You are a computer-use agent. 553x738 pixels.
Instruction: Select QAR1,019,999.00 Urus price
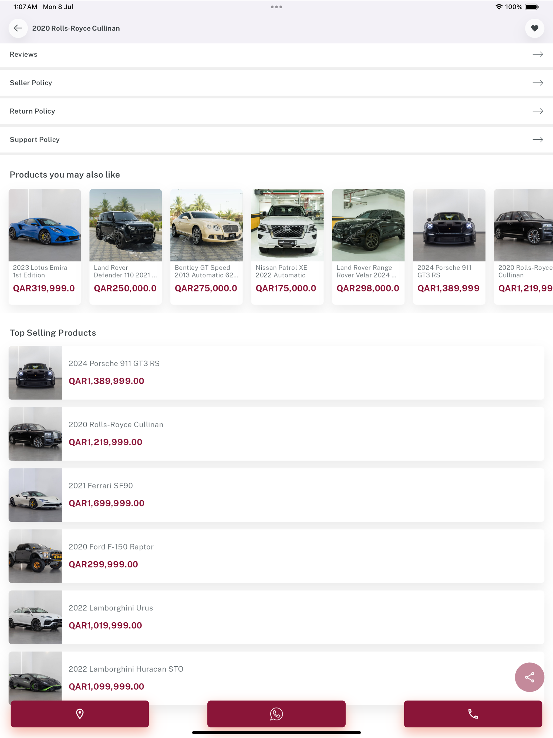pos(105,625)
